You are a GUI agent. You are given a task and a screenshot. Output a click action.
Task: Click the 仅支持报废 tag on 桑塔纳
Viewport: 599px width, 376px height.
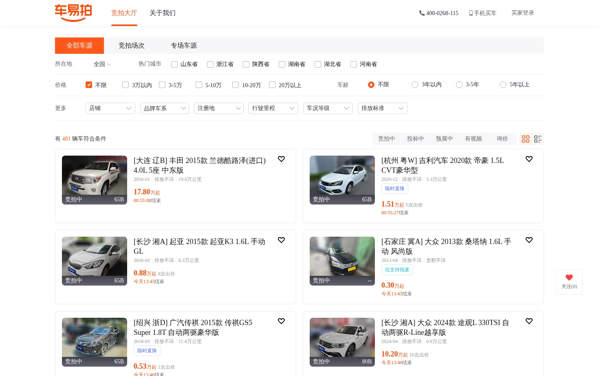(x=397, y=270)
